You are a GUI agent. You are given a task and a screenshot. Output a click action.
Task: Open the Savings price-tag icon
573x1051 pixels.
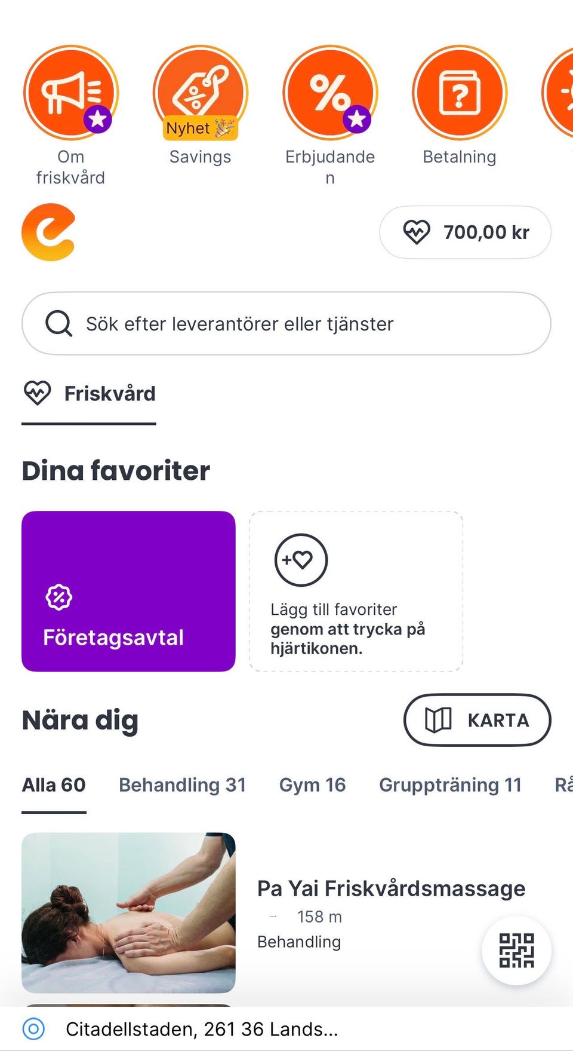pos(200,93)
